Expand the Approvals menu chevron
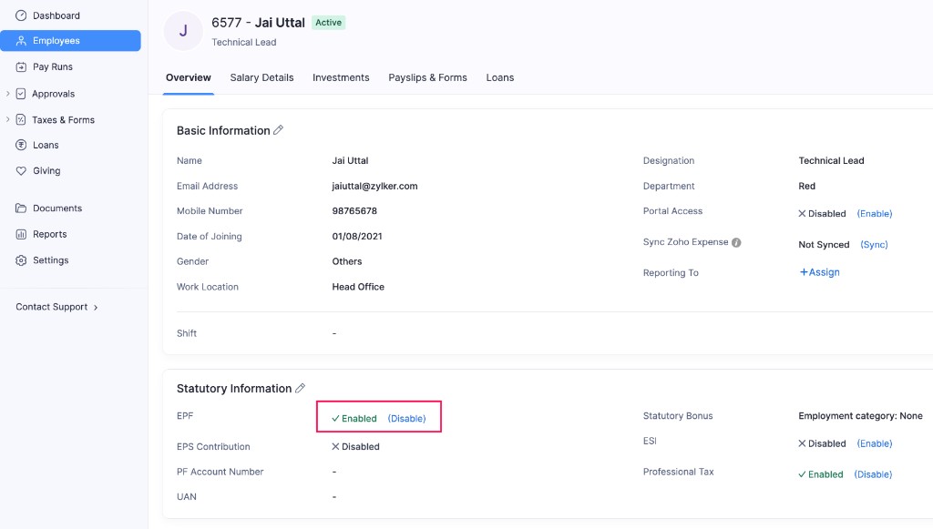Viewport: 933px width, 529px height. click(x=7, y=93)
